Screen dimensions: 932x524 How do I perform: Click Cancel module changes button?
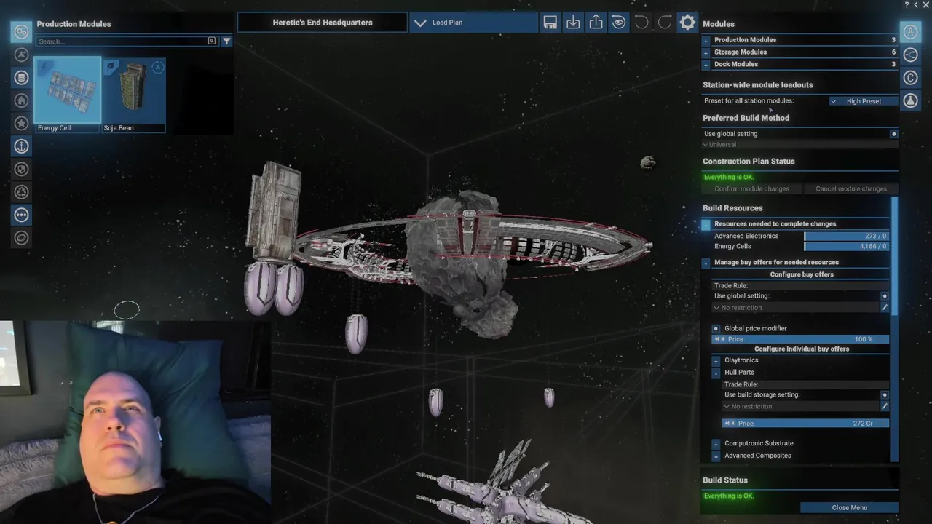[850, 189]
